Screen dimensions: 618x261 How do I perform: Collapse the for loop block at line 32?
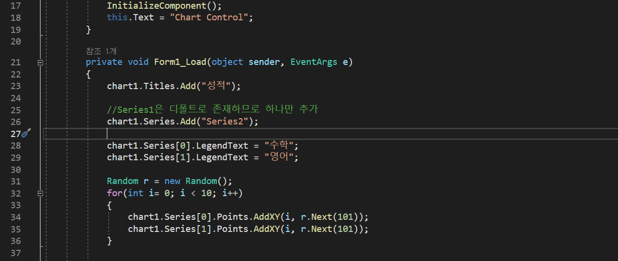[x=40, y=193]
